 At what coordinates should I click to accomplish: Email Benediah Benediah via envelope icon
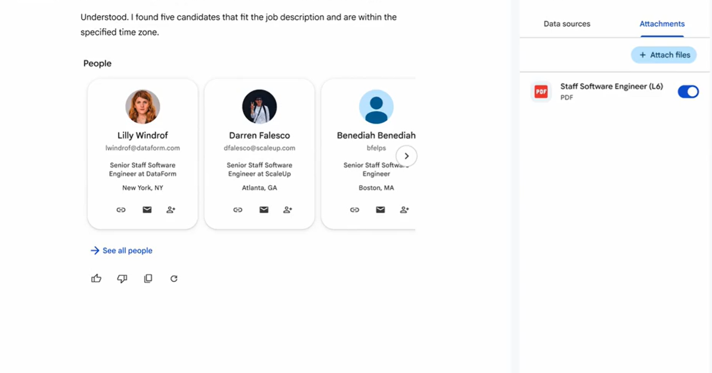pyautogui.click(x=380, y=210)
